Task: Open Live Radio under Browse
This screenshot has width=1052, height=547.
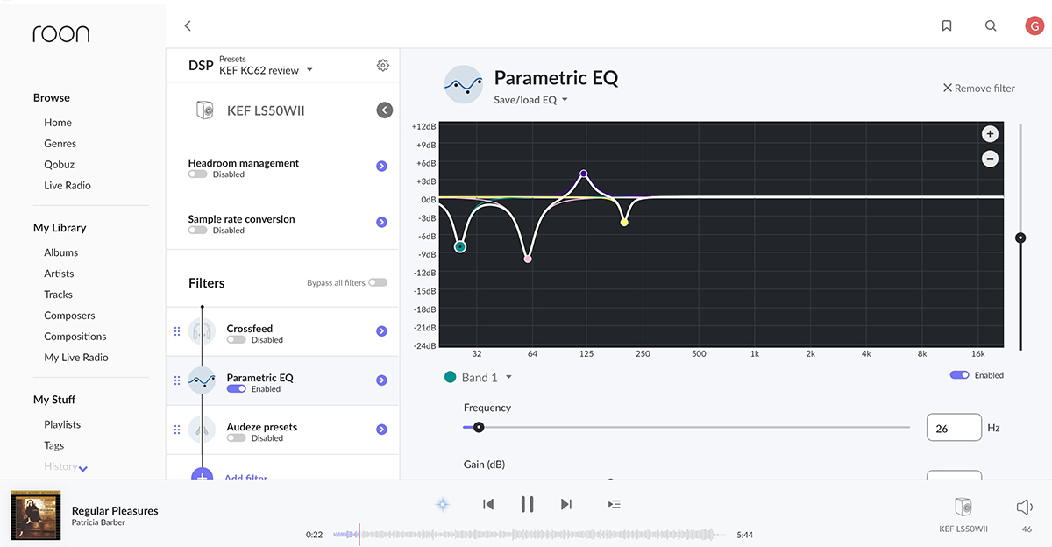Action: [68, 186]
